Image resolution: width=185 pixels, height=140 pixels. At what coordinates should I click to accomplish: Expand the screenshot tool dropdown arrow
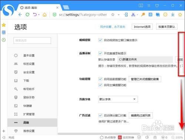(137, 15)
